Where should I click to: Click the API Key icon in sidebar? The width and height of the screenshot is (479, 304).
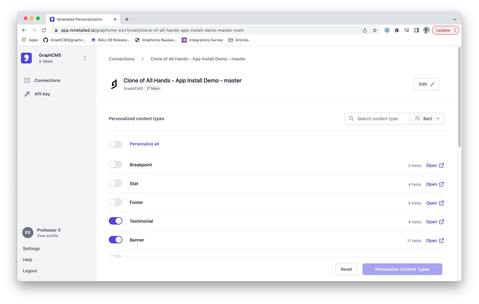click(x=27, y=94)
